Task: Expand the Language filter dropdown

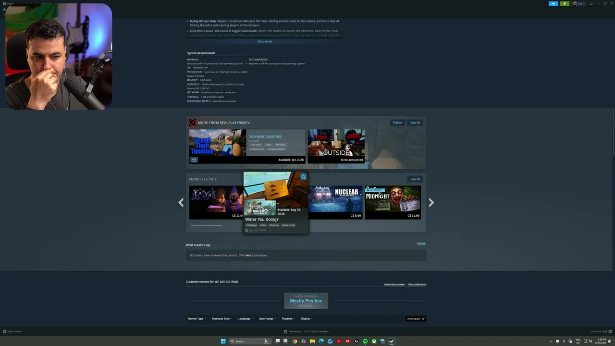Action: pos(245,319)
